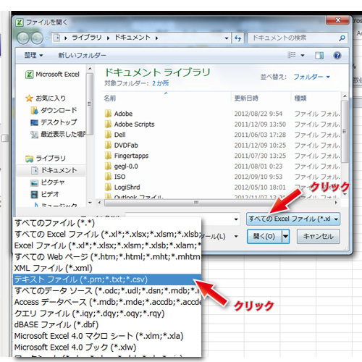The height and width of the screenshot is (362, 362).
Task: Click the LogiShrd folder icon
Action: pyautogui.click(x=108, y=187)
